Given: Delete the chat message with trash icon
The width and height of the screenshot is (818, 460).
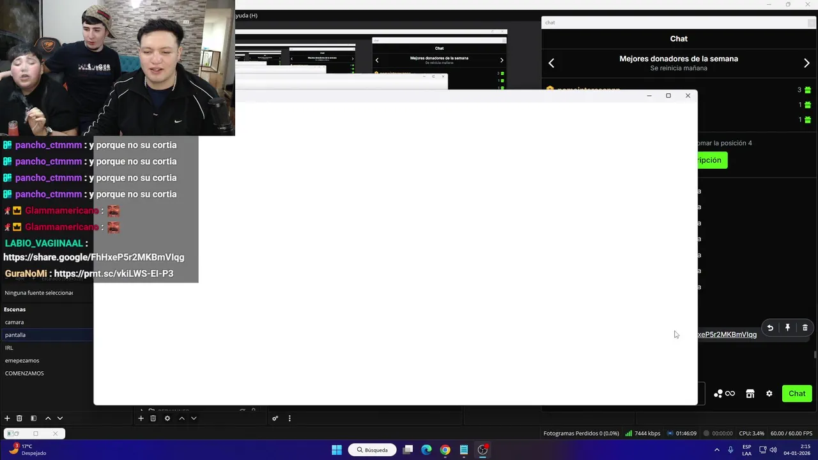Looking at the screenshot, I should (x=805, y=328).
